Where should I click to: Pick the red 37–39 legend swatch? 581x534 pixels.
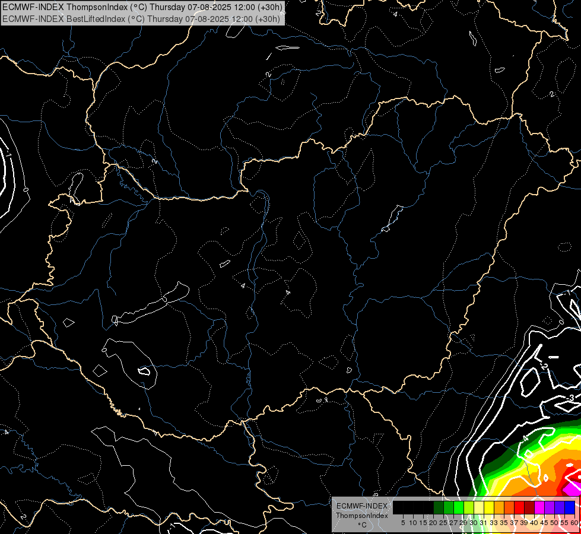pos(519,508)
